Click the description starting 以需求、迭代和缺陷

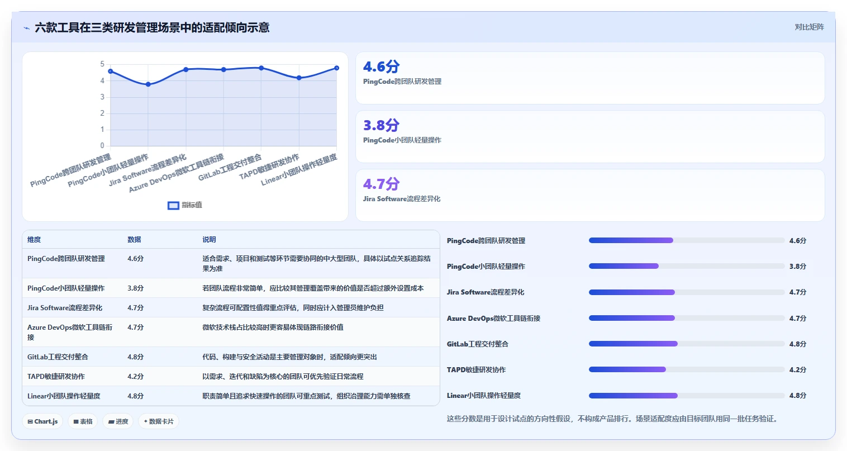tap(283, 376)
